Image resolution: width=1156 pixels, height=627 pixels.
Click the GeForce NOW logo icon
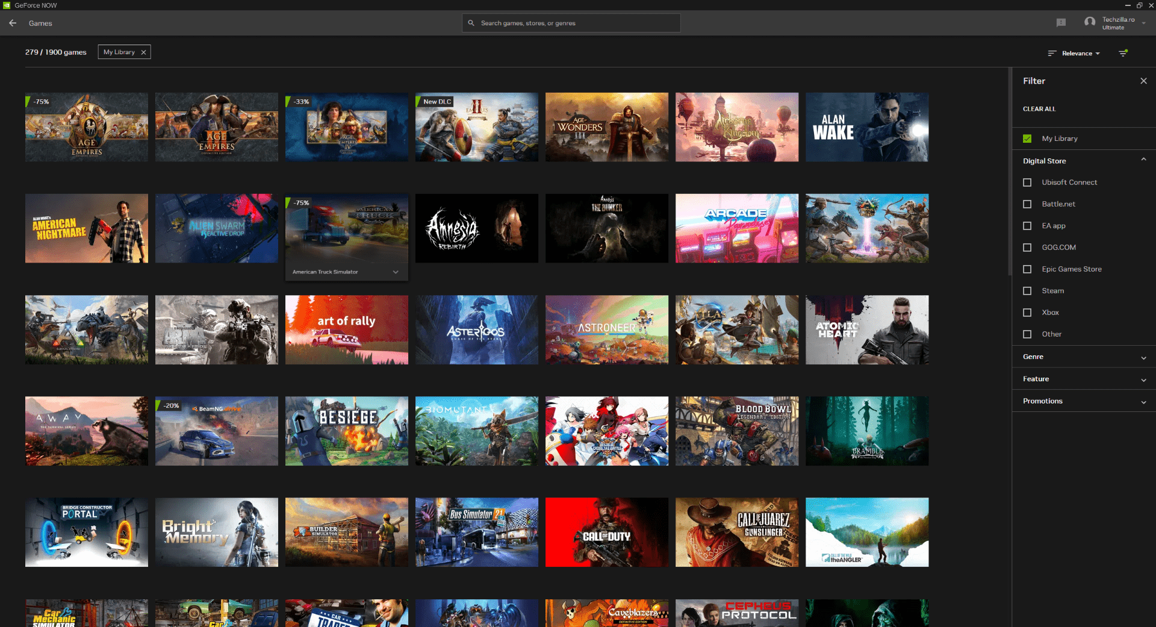[7, 5]
